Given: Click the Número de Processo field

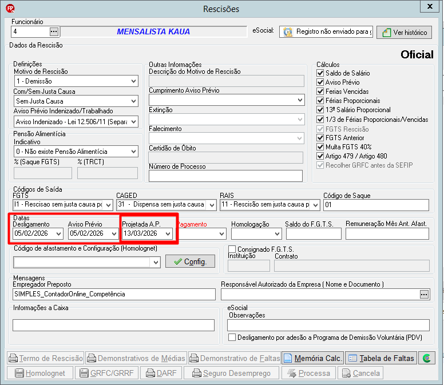Looking at the screenshot, I should [225, 176].
